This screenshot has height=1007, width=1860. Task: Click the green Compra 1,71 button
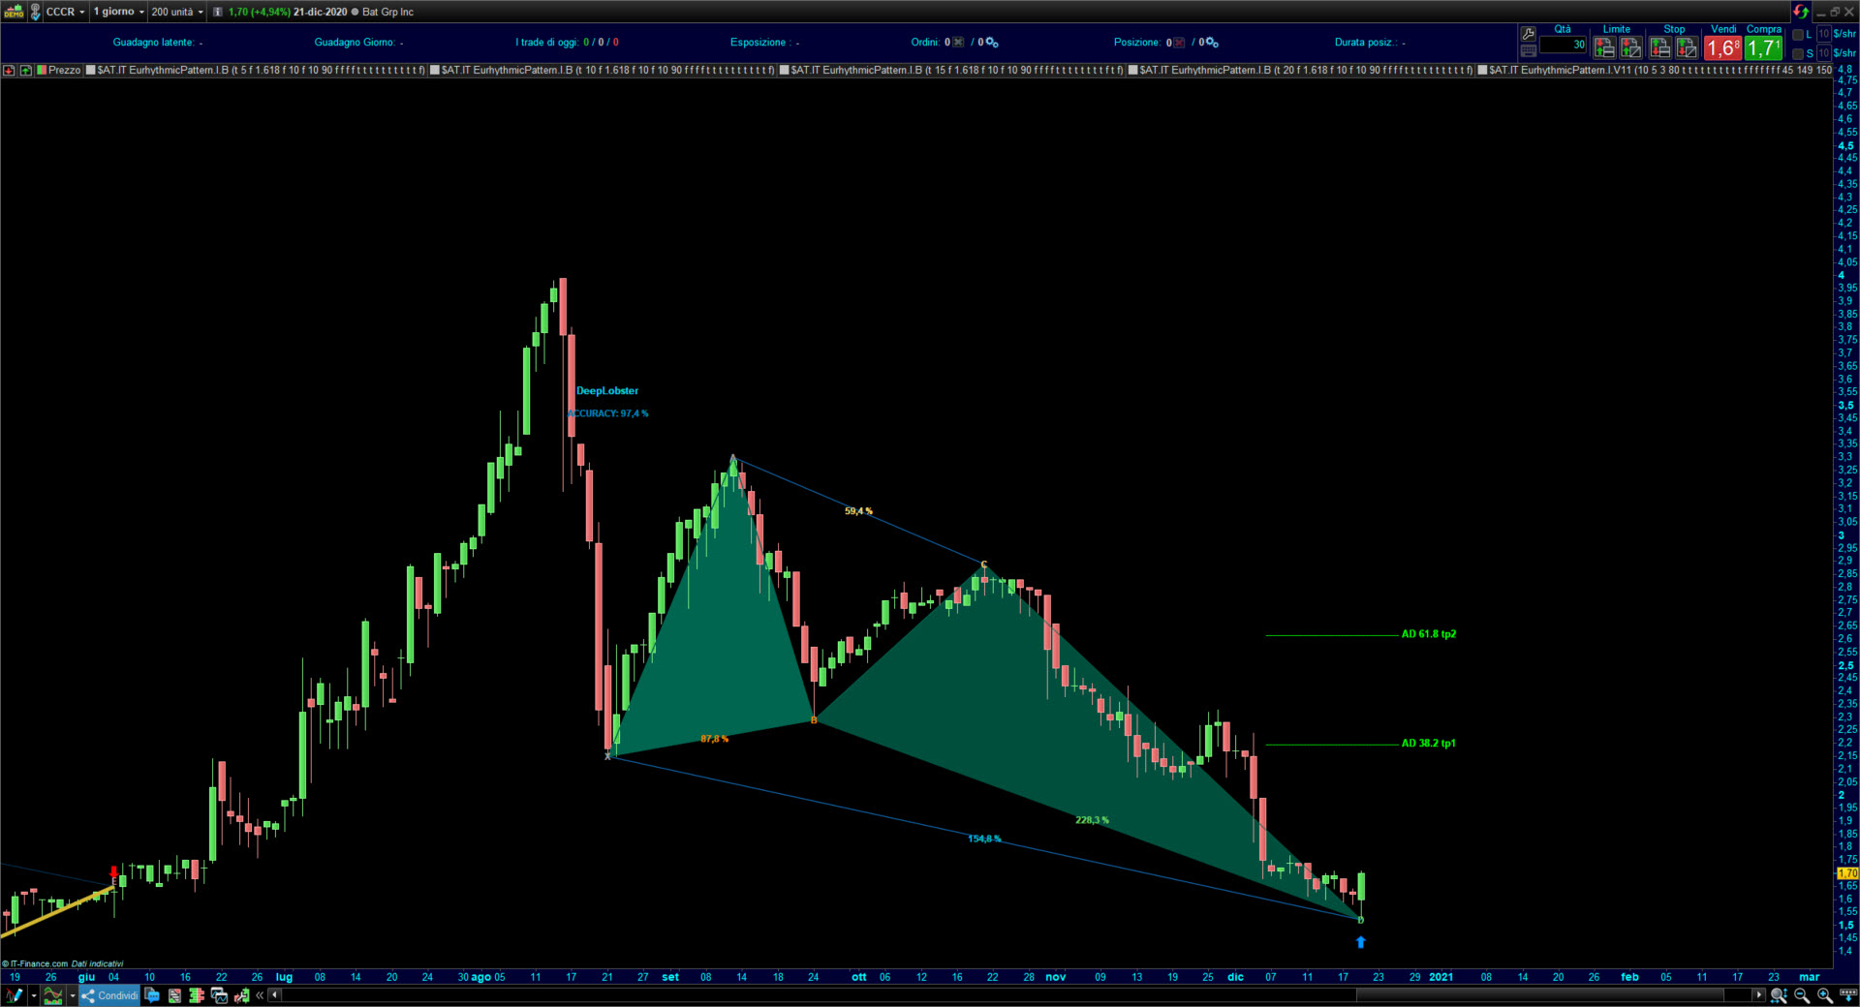pyautogui.click(x=1763, y=47)
